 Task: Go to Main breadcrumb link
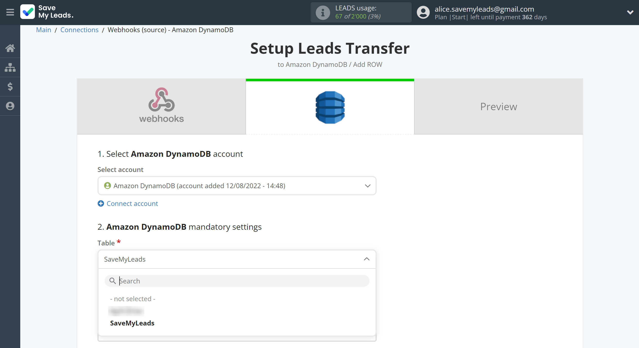pyautogui.click(x=44, y=30)
